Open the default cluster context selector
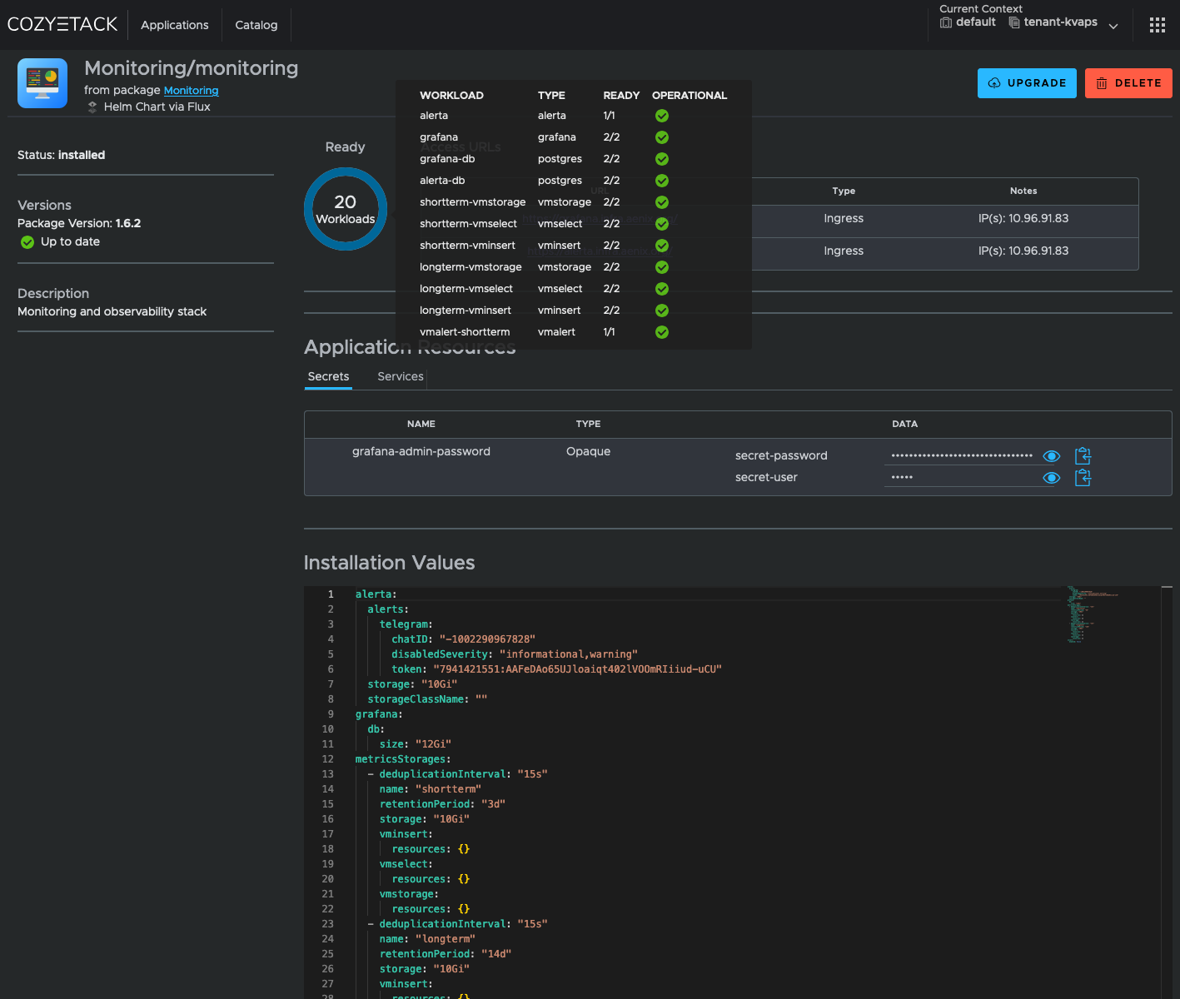The height and width of the screenshot is (999, 1180). coord(968,22)
